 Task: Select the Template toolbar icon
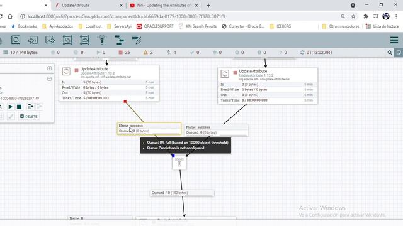tap(119, 40)
